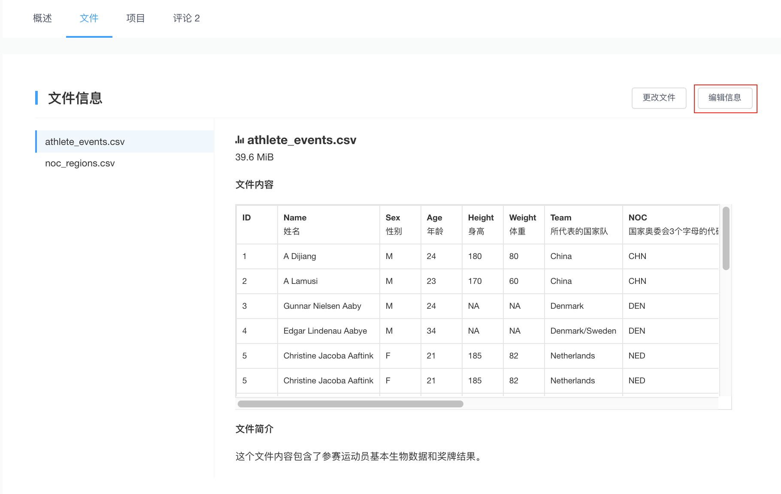
Task: Click the 'Denmark' team cell for Gunnar
Action: [583, 306]
